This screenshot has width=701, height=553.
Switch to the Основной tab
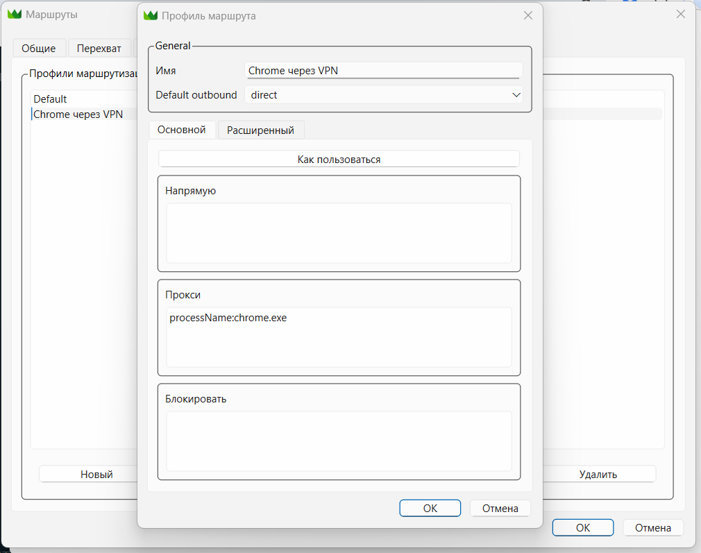(181, 130)
